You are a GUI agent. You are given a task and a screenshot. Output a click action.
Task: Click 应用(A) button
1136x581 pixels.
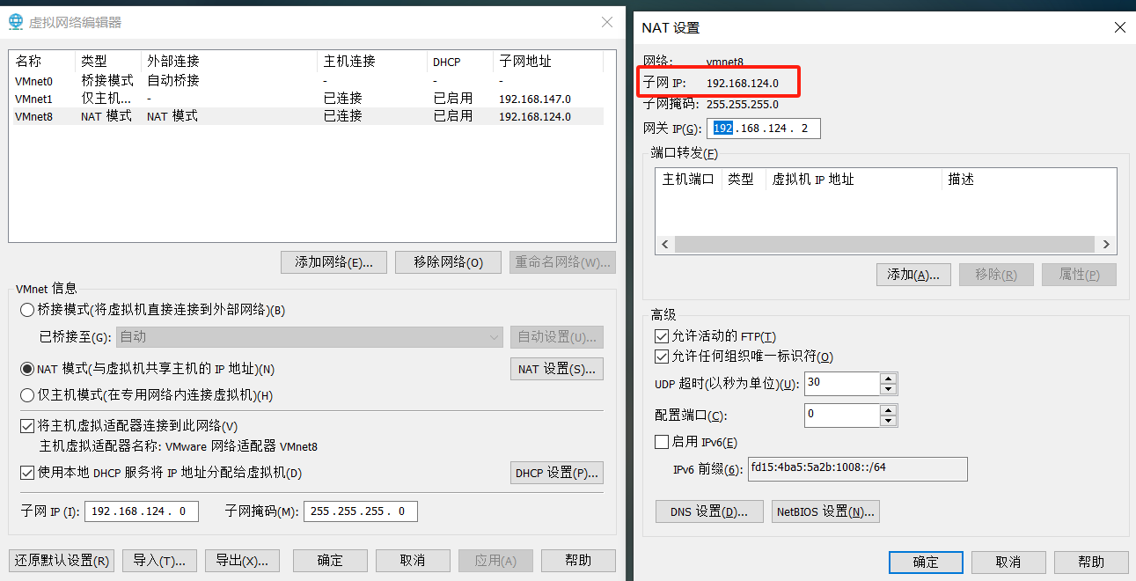(x=495, y=561)
